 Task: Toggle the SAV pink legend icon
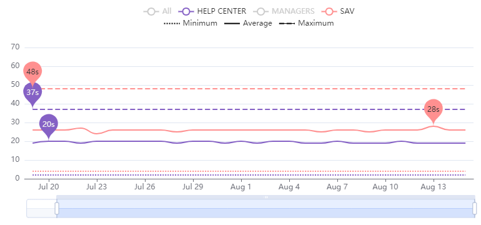329,12
